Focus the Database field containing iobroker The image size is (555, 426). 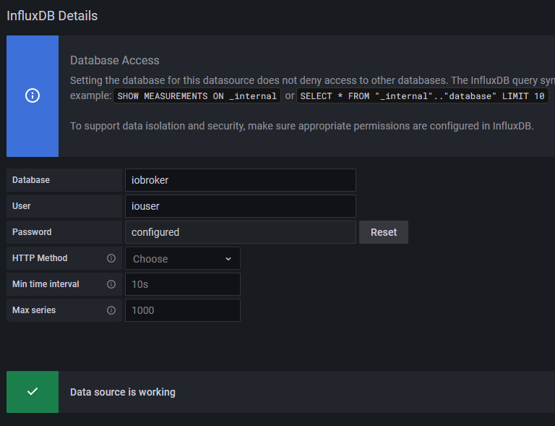coord(240,180)
